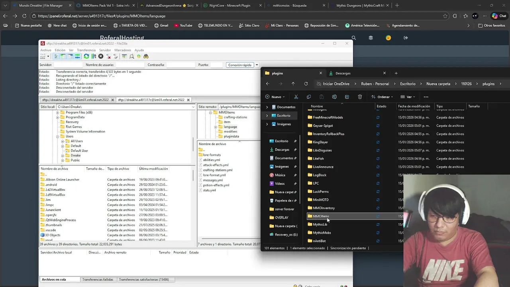Open the Transferencia menu in FileZilla
Image resolution: width=510 pixels, height=287 pixels.
[86, 50]
